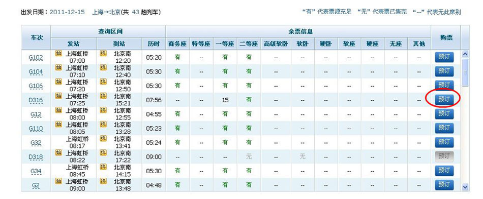The height and width of the screenshot is (199, 483).
Task: Book train D316 with circled 预订 button
Action: click(x=444, y=99)
